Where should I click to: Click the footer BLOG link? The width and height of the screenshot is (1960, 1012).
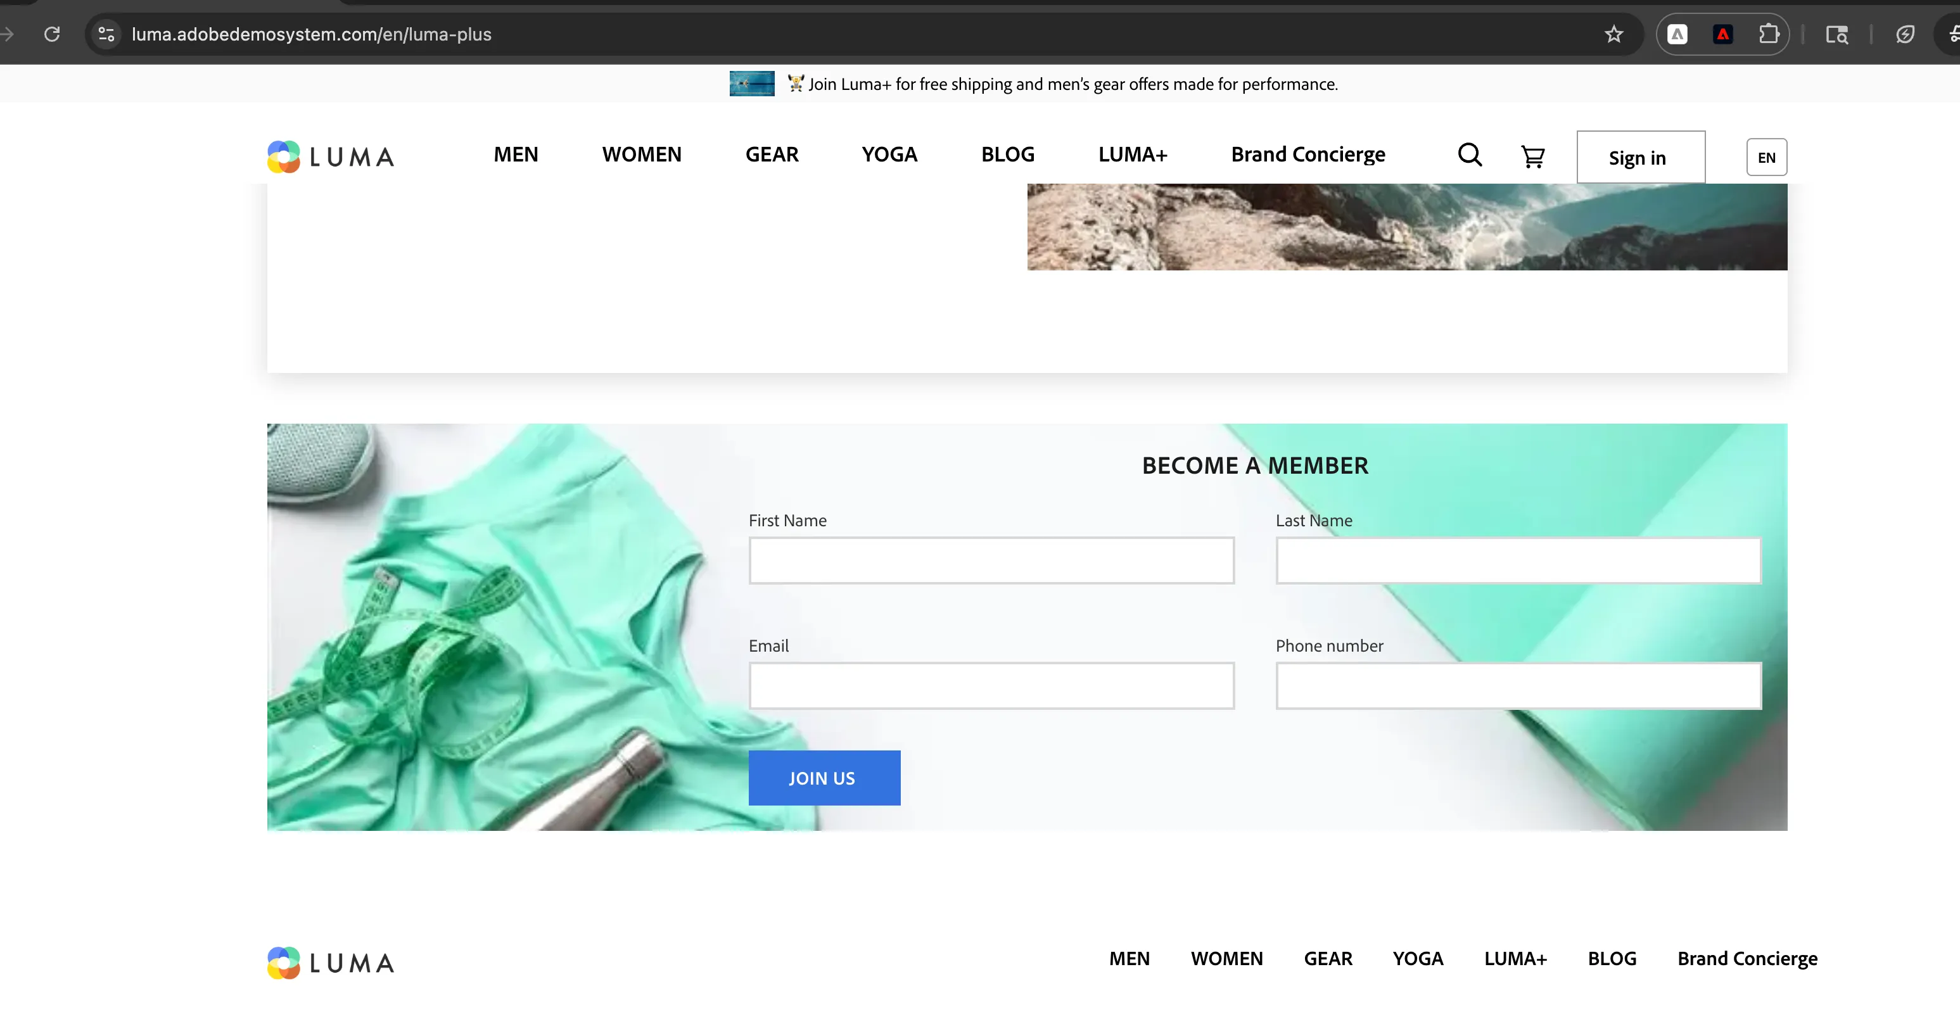(1612, 959)
